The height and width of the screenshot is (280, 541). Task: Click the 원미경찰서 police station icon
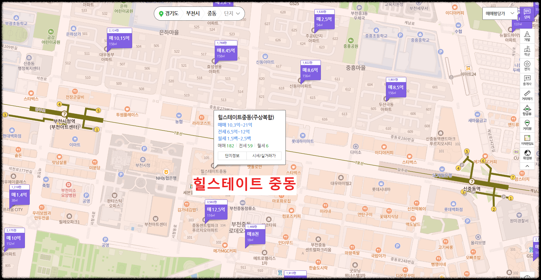coord(519,215)
